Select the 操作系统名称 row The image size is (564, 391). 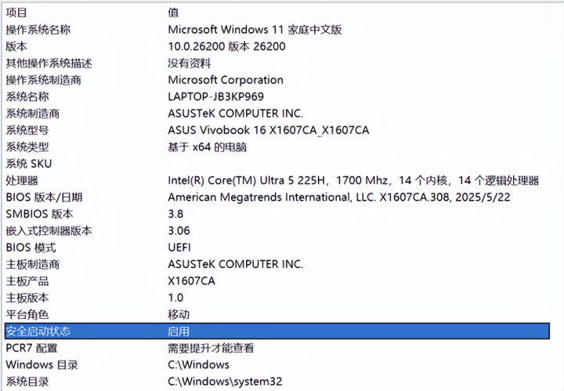tap(38, 30)
